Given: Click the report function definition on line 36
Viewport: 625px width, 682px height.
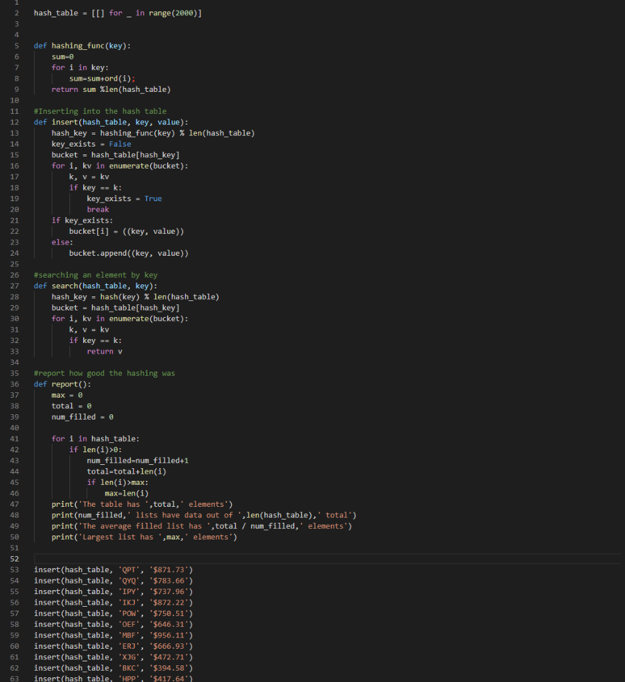Looking at the screenshot, I should [x=65, y=384].
